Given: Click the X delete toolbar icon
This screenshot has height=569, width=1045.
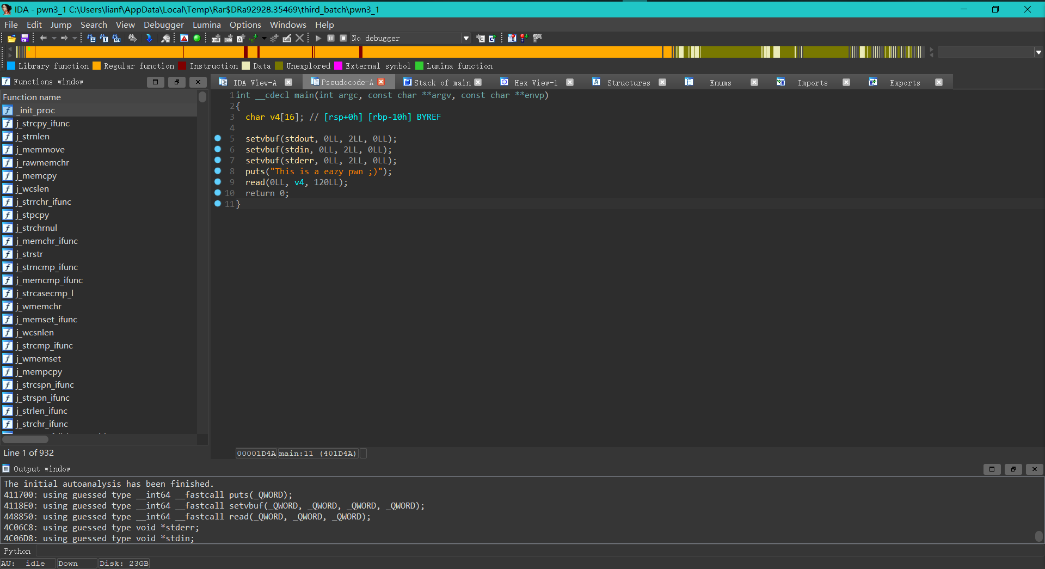Looking at the screenshot, I should pyautogui.click(x=299, y=38).
